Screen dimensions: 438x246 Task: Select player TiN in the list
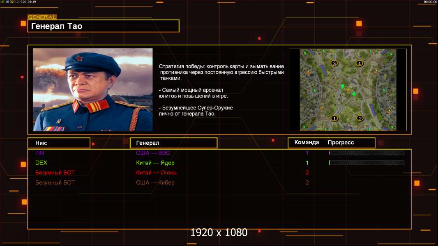(x=40, y=153)
